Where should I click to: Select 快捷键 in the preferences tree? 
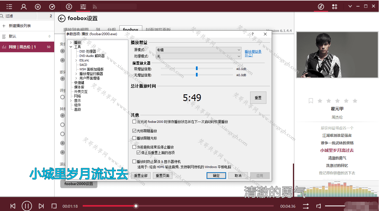tap(79, 83)
